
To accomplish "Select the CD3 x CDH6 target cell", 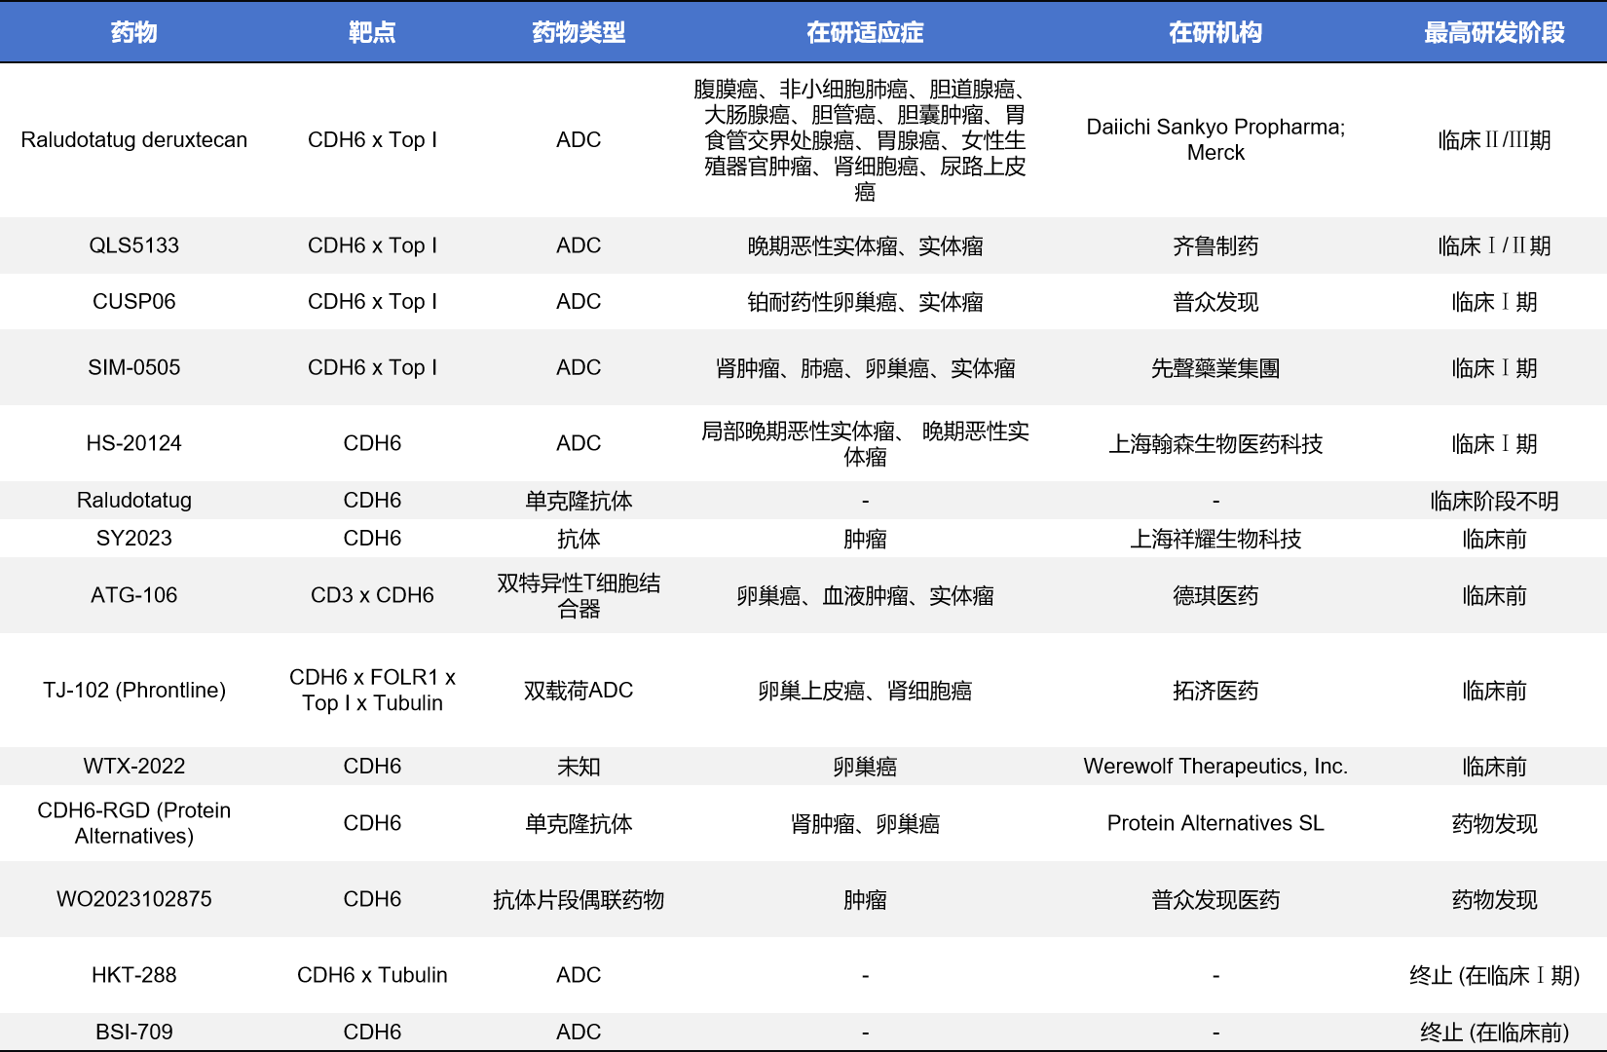I will click(x=372, y=595).
